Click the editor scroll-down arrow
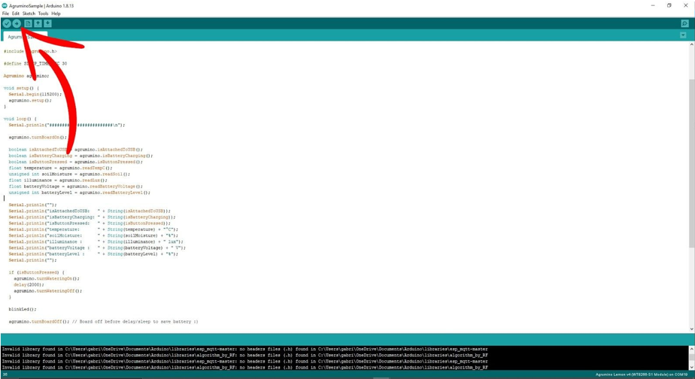The width and height of the screenshot is (695, 379). point(692,329)
